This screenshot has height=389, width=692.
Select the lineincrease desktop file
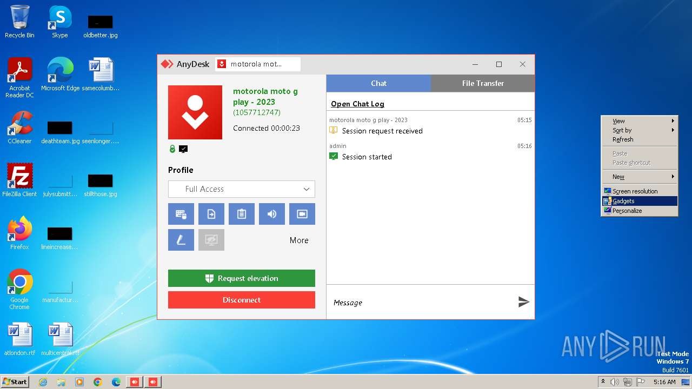click(60, 238)
